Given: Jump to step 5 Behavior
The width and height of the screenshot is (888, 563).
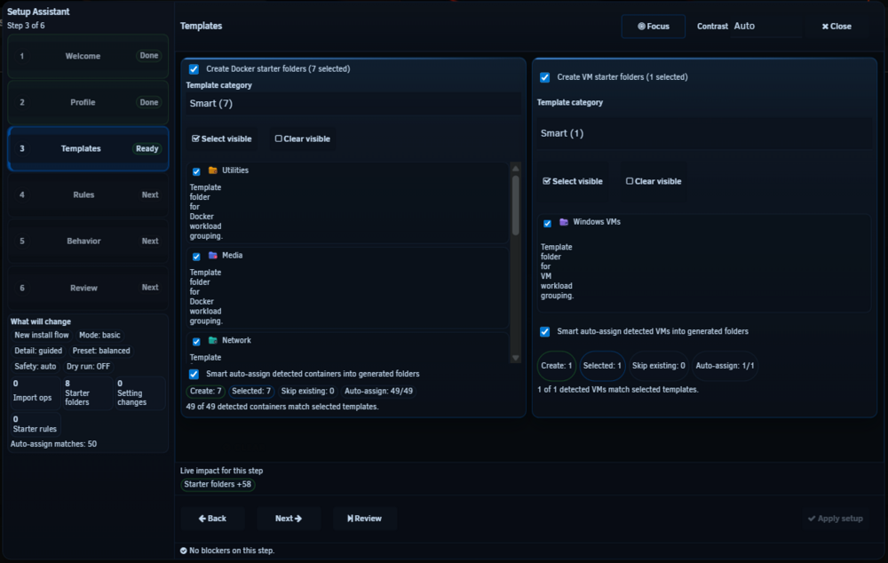Looking at the screenshot, I should tap(88, 242).
